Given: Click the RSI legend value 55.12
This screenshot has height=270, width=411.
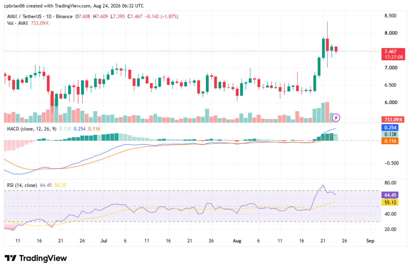Looking at the screenshot, I should point(60,185).
